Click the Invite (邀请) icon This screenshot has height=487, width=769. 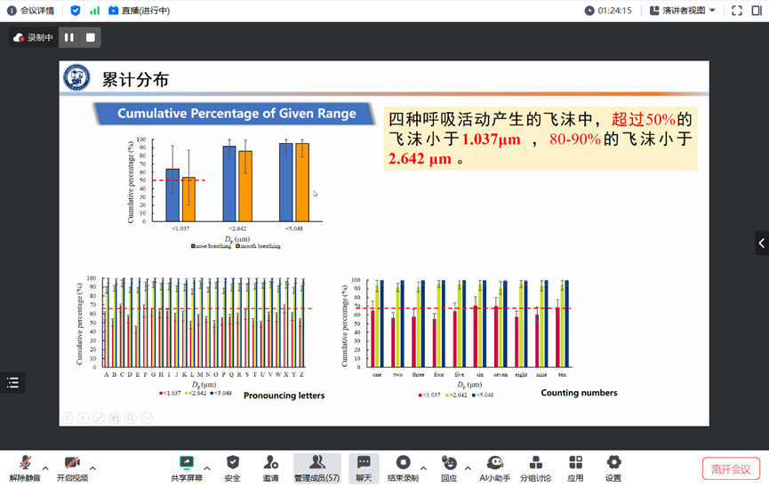click(270, 467)
